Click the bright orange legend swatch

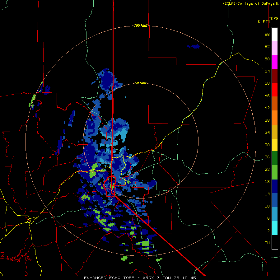click(x=275, y=118)
